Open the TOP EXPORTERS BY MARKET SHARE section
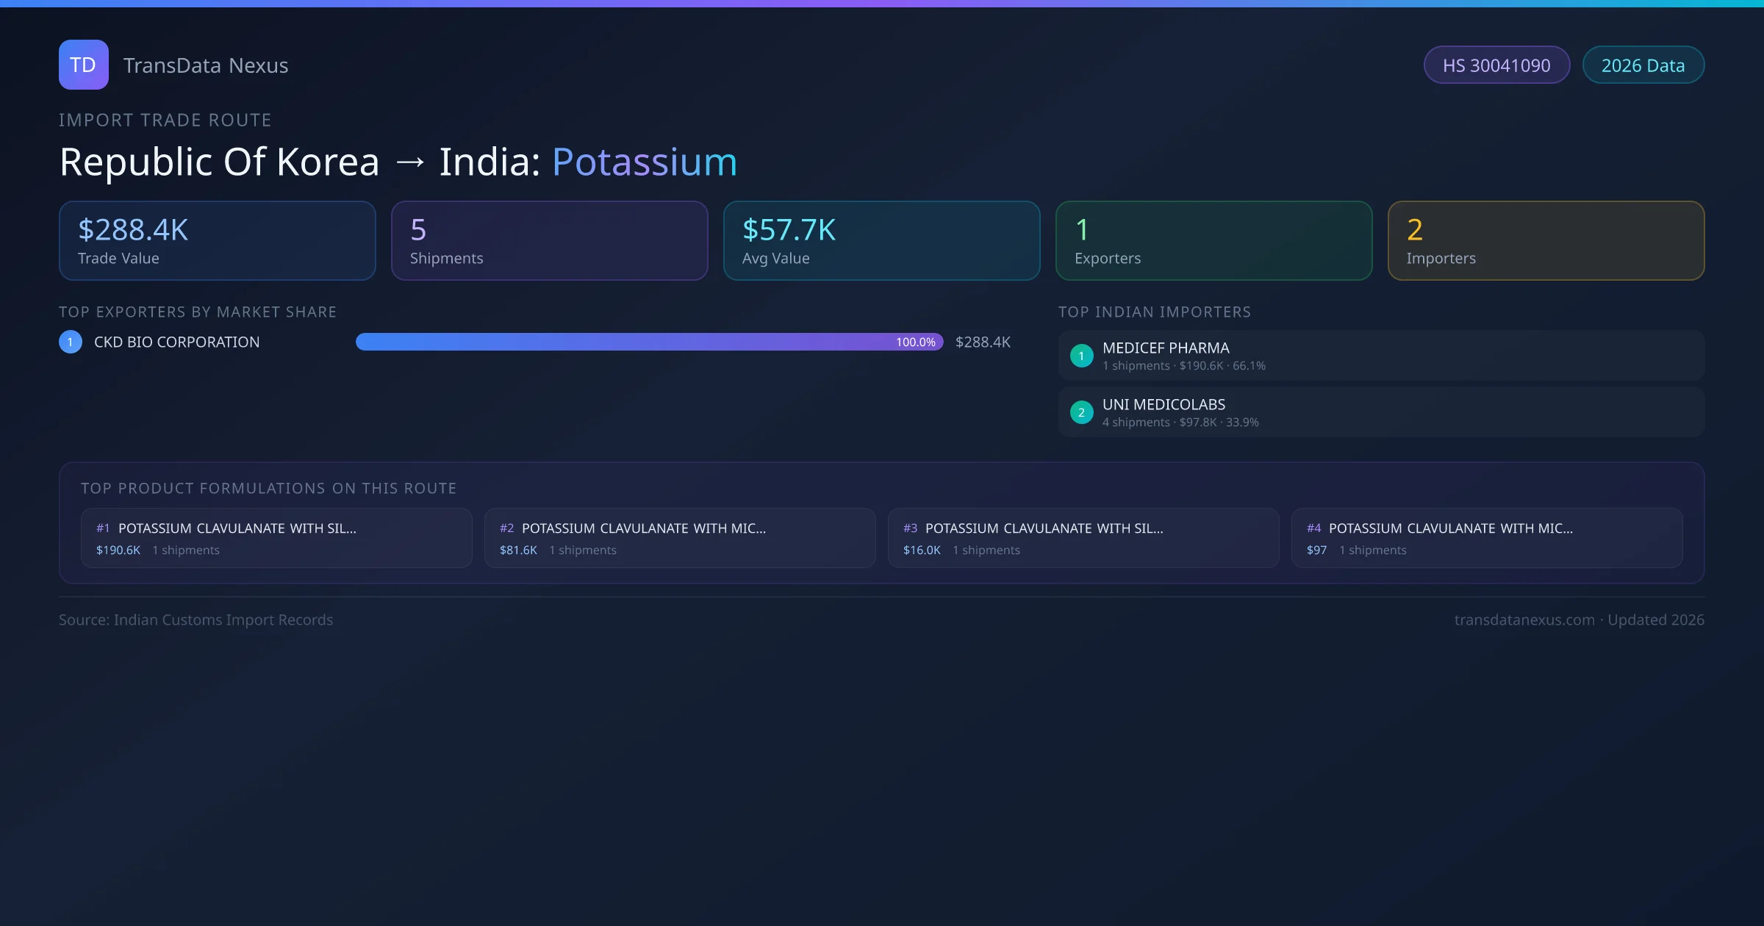This screenshot has width=1764, height=926. point(197,312)
